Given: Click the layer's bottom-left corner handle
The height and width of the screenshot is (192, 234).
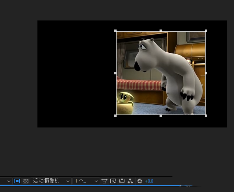Looking at the screenshot, I should [115, 116].
